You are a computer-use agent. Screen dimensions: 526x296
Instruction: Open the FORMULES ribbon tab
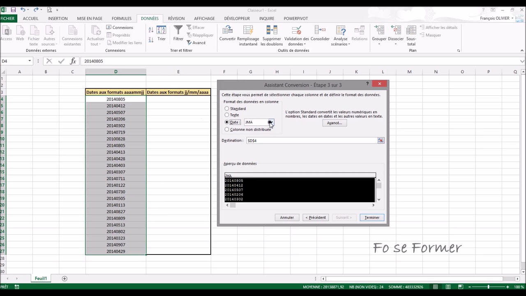(122, 18)
